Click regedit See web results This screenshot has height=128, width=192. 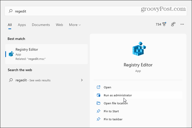(x=33, y=80)
